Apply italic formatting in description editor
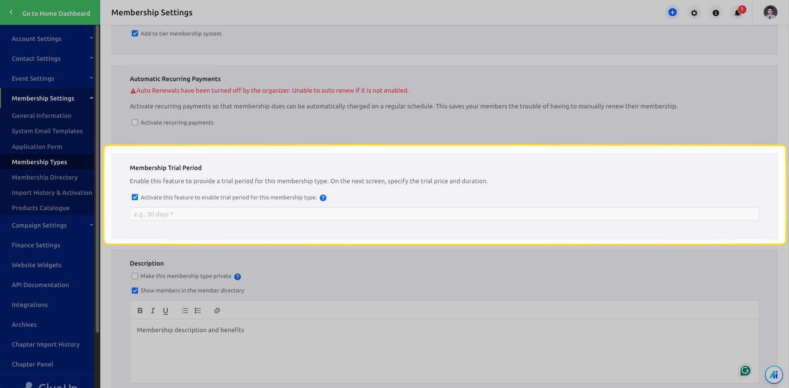This screenshot has width=789, height=388. 152,311
